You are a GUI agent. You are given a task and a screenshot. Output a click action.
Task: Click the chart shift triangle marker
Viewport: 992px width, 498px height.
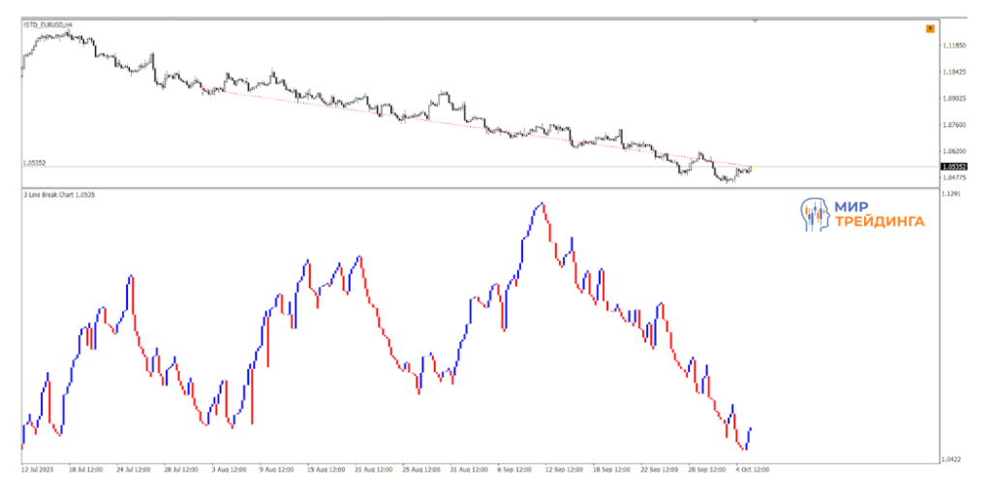click(x=754, y=19)
